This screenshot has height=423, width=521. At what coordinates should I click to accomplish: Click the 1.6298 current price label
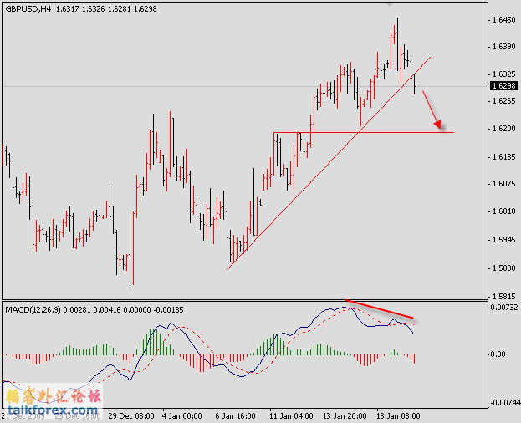click(x=502, y=86)
